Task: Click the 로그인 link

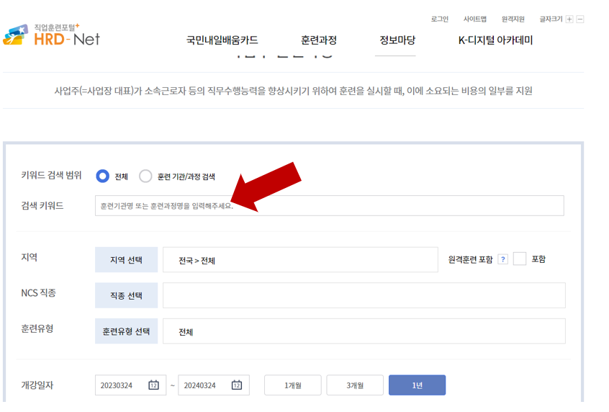Action: (x=440, y=19)
